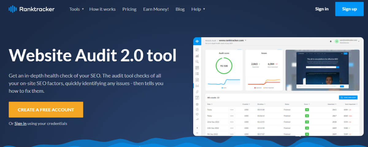The width and height of the screenshot is (368, 147).
Task: Sort crawls by the Duration column
Action: 262,104
